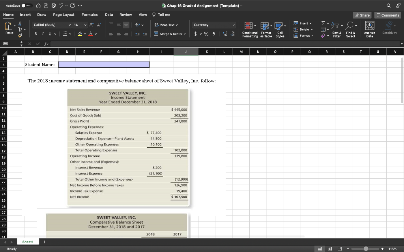Open the Review ribbon tab

click(x=126, y=15)
